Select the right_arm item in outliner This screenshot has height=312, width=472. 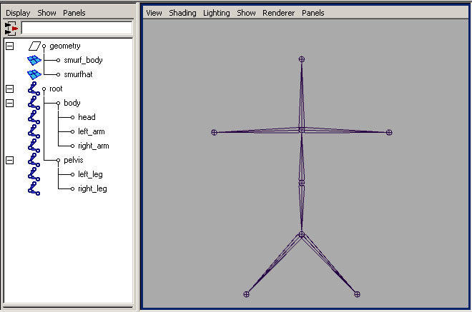(x=93, y=146)
